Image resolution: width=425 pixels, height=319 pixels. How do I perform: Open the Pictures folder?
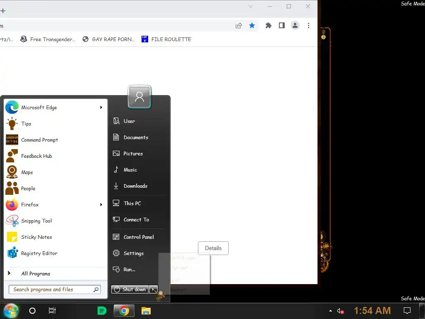pyautogui.click(x=138, y=154)
